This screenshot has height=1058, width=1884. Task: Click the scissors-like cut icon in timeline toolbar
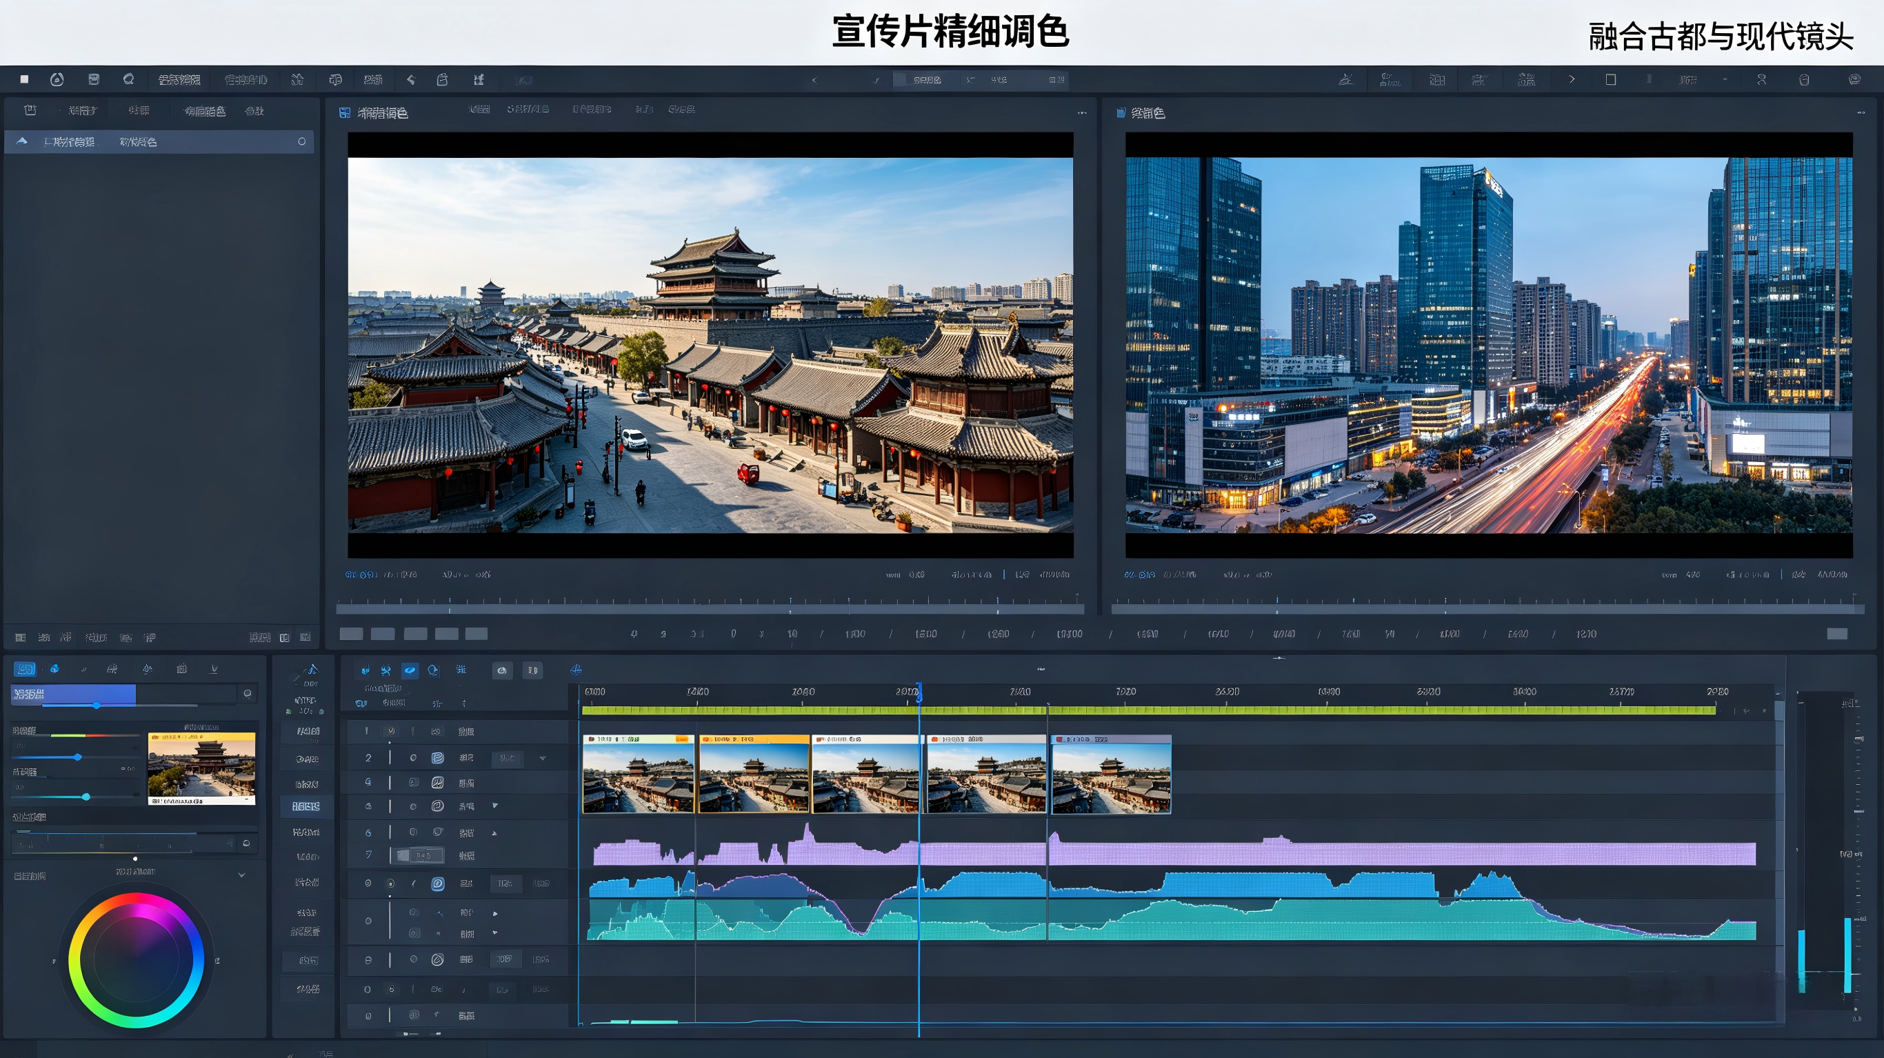pyautogui.click(x=386, y=670)
